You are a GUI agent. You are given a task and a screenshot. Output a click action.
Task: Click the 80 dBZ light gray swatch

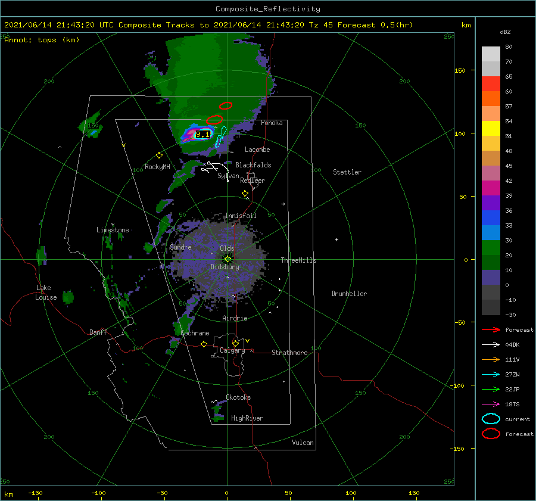[491, 54]
